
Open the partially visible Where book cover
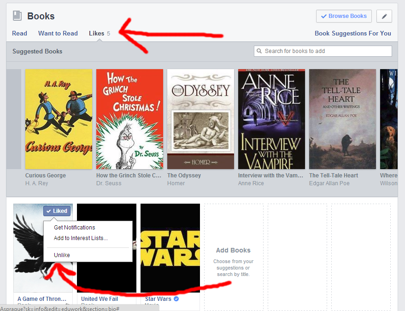point(389,119)
